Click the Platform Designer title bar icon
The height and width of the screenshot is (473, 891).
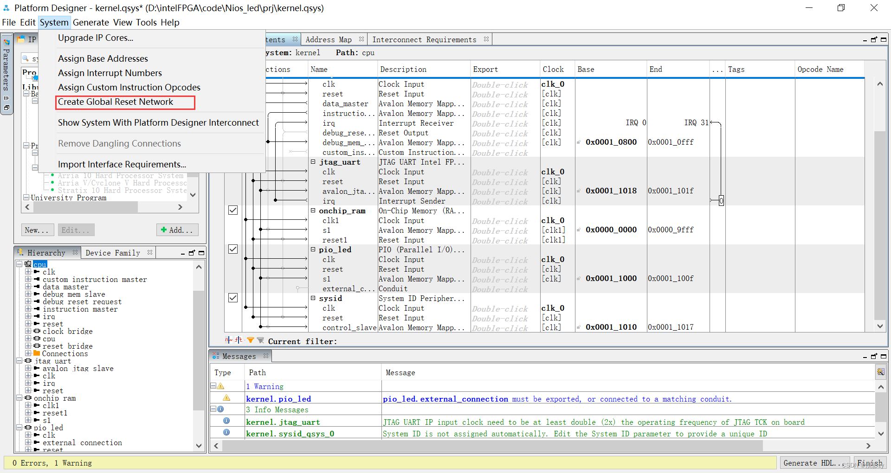6,8
